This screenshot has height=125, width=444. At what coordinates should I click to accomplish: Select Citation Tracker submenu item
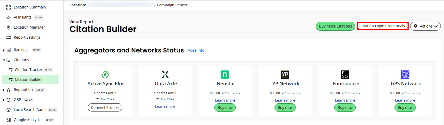[28, 70]
